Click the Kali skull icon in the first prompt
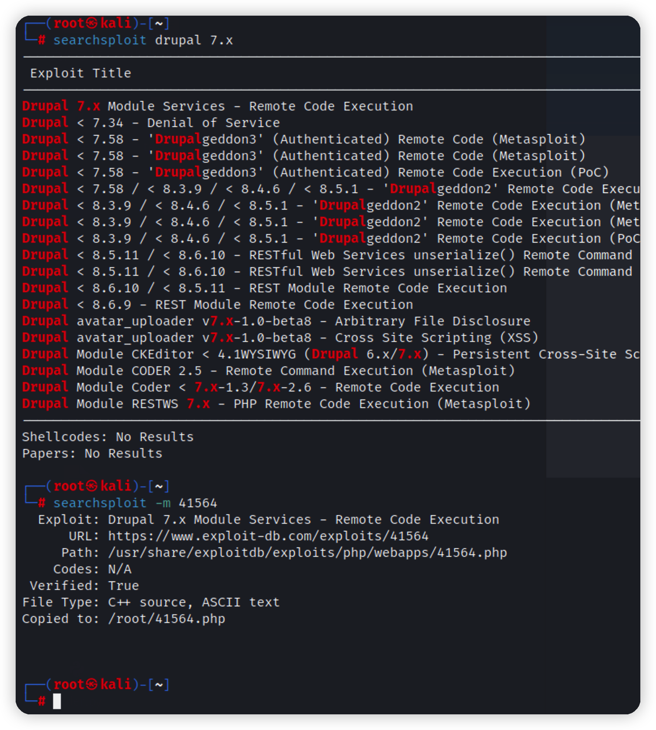 click(92, 23)
